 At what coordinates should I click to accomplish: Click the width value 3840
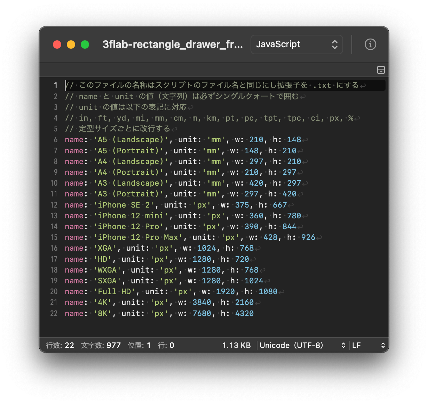pyautogui.click(x=202, y=302)
